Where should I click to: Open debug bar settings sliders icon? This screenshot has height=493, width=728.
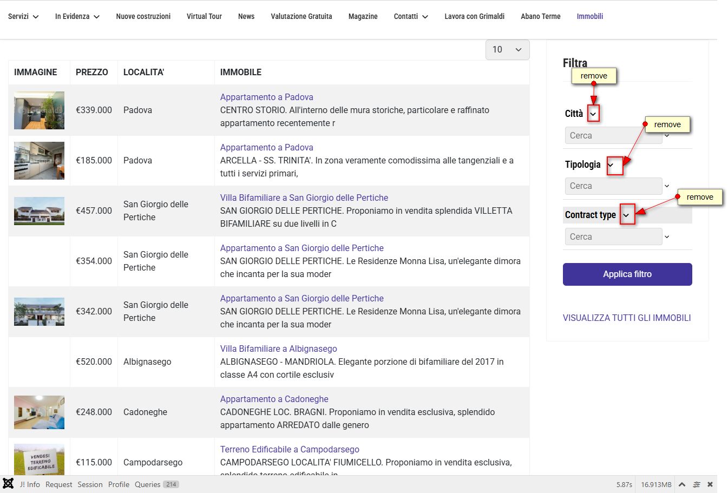(697, 484)
